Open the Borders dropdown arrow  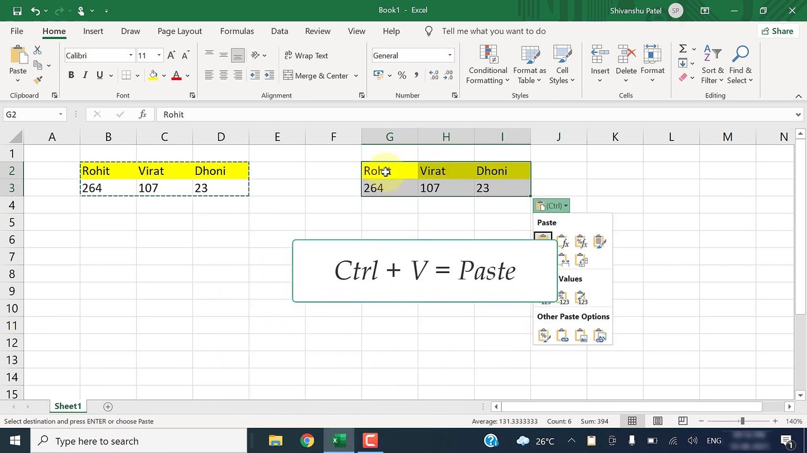click(x=138, y=75)
